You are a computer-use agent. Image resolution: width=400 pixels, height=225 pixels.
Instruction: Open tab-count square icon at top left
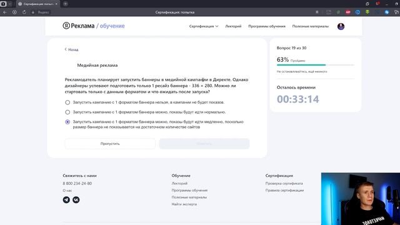pos(3,4)
